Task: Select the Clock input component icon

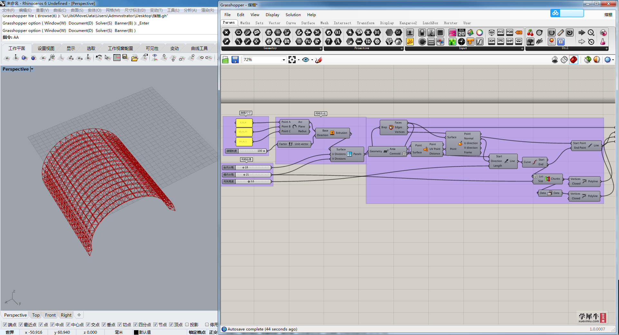Action: [462, 42]
